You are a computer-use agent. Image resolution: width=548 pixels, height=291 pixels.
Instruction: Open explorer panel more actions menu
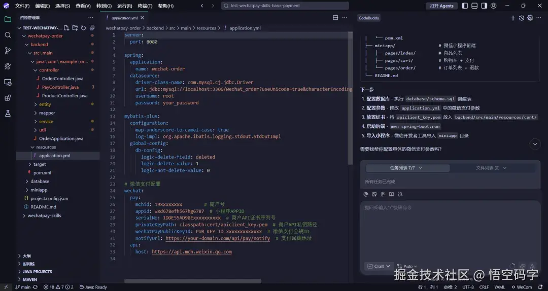[91, 17]
